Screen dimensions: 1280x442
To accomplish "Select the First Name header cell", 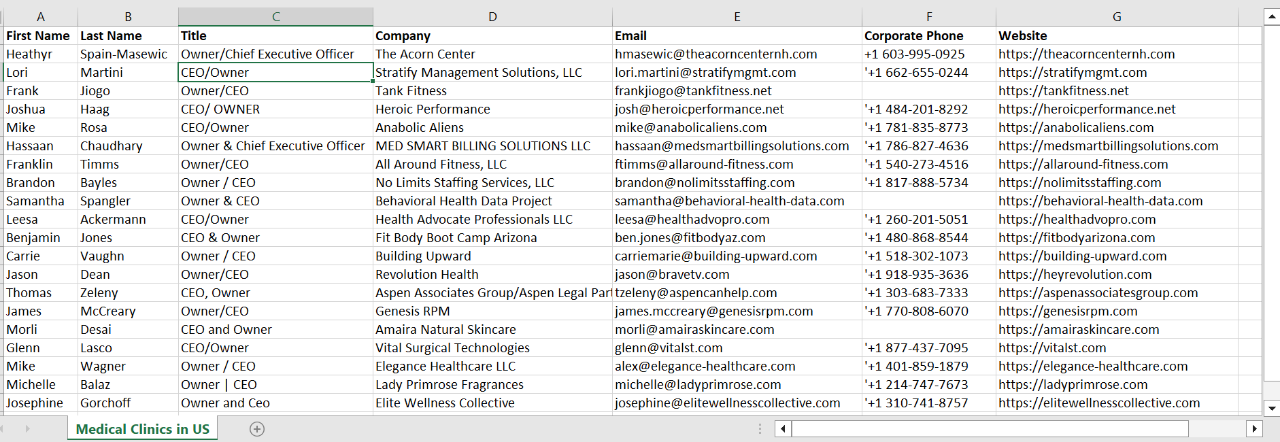I will 41,36.
